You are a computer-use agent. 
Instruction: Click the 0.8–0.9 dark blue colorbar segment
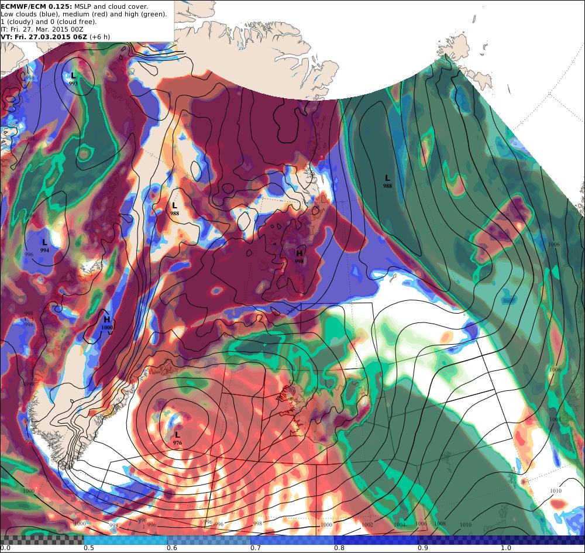point(376,540)
